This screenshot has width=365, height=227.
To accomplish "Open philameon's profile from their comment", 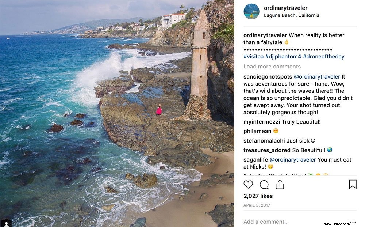I will (257, 131).
